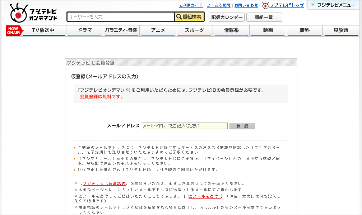This screenshot has width=362, height=215.
Task: Open the よくある質問 link
Action: point(218,5)
